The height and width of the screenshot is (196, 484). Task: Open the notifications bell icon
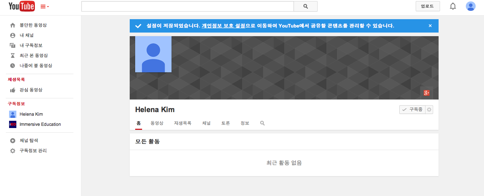click(x=453, y=6)
